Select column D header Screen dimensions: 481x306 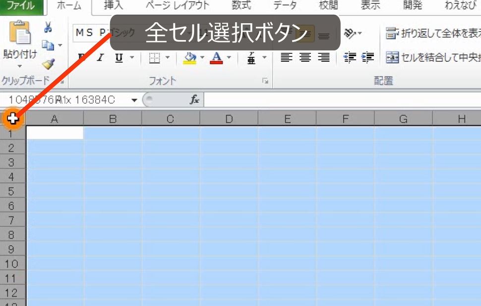pos(229,119)
